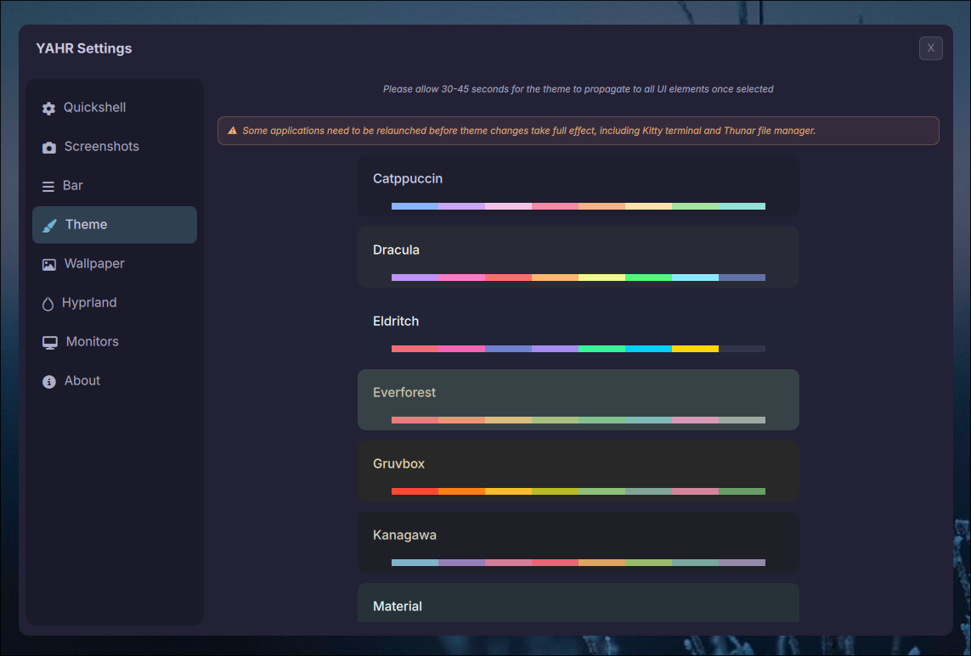Select the Eldritch theme card
This screenshot has height=656, width=971.
click(x=578, y=328)
